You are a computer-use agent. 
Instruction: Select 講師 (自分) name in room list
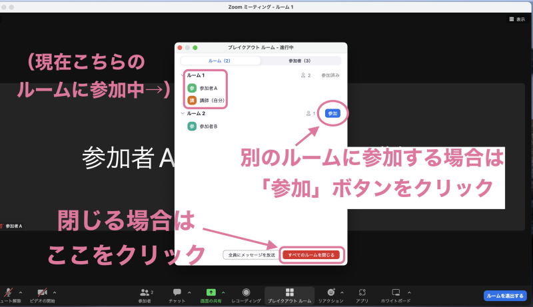(212, 101)
